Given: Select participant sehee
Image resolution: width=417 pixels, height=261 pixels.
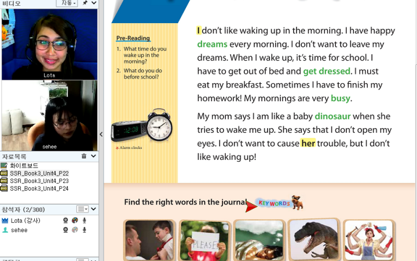Looking at the screenshot, I should point(19,230).
